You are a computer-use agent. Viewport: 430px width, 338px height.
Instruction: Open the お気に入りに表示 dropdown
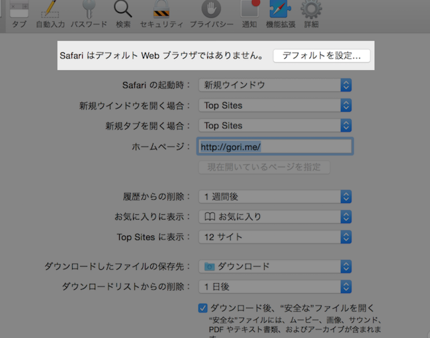click(x=275, y=217)
